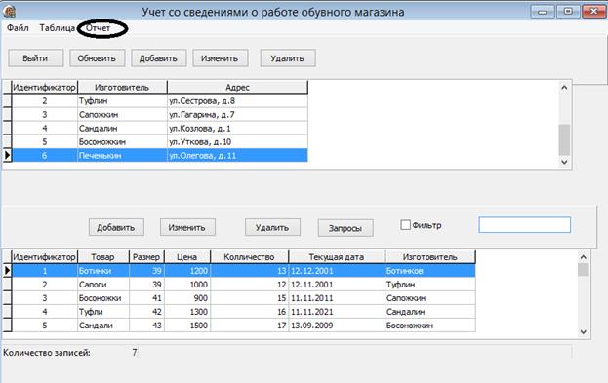Click price cell 900
This screenshot has height=383, width=608.
187,298
